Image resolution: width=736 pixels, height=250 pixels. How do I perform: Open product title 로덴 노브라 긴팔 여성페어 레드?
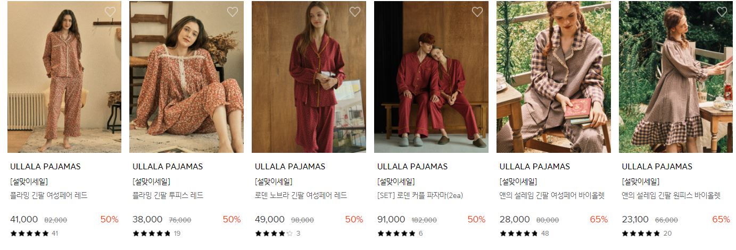point(301,195)
